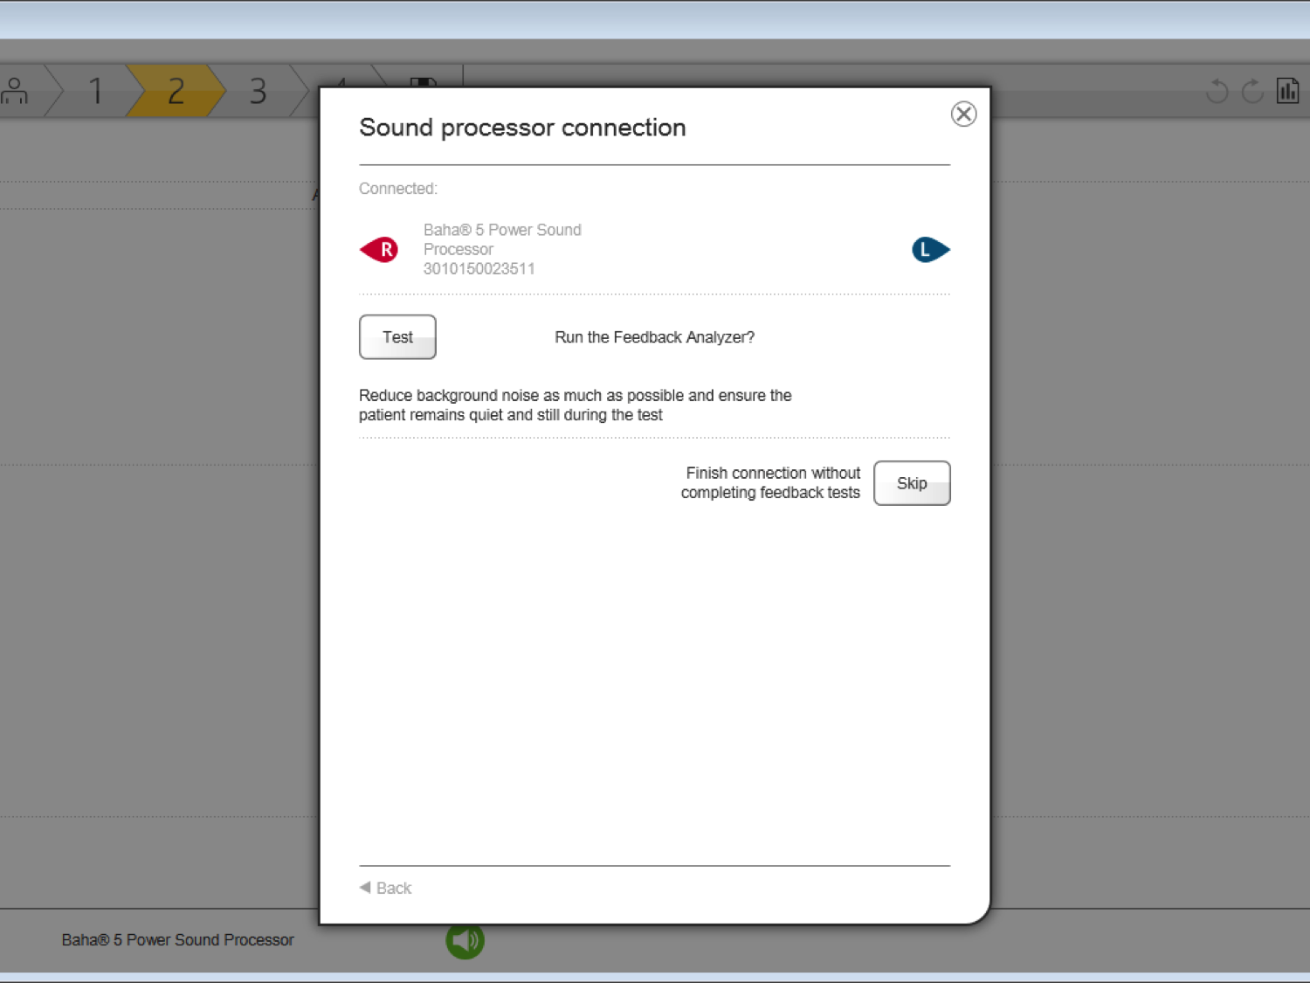
Task: Skip the feedback tests
Action: coord(912,483)
